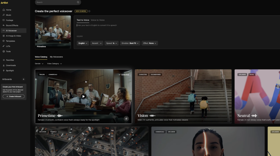Open the Accent dropdown
Screen dimensions: 280x156
tap(97, 43)
